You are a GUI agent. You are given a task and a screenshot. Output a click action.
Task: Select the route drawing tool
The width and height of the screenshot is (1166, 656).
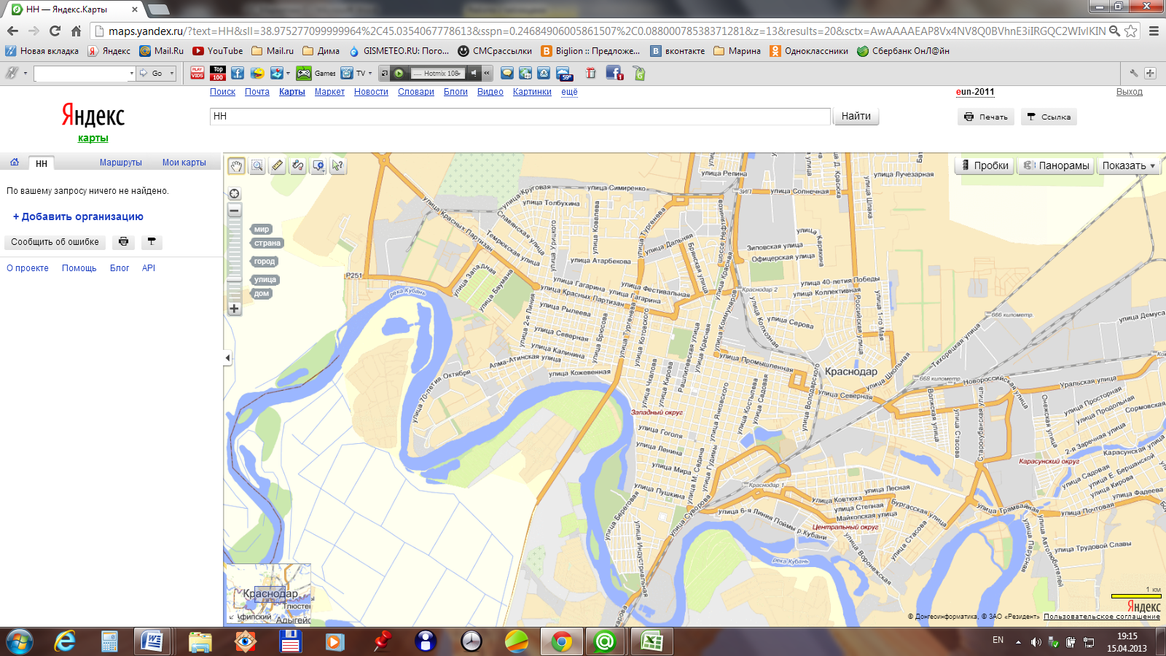point(298,166)
